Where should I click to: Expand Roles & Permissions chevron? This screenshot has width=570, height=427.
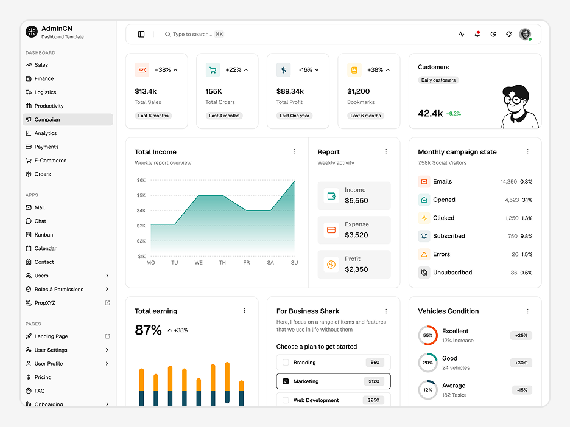point(107,289)
